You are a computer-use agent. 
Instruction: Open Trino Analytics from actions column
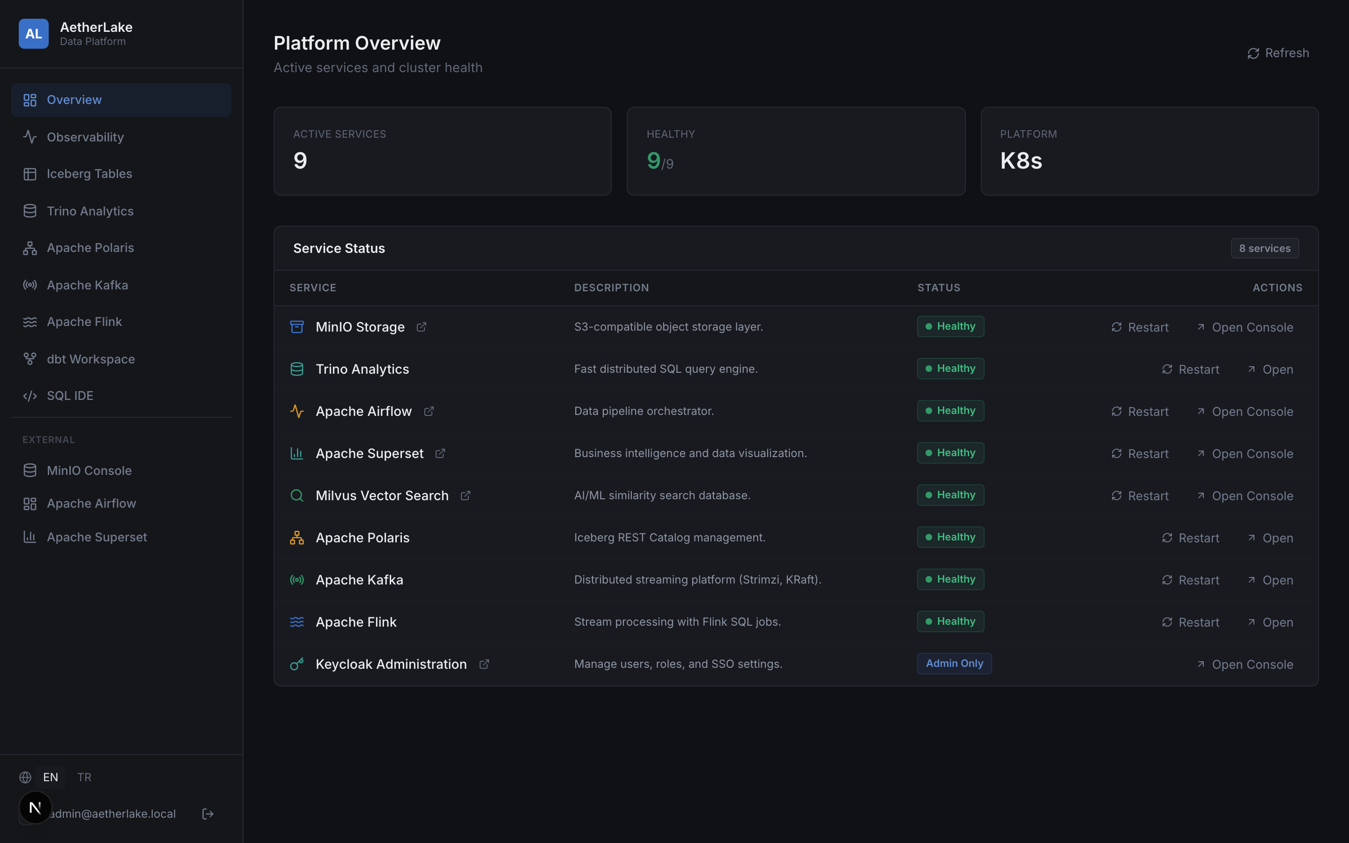(1270, 370)
